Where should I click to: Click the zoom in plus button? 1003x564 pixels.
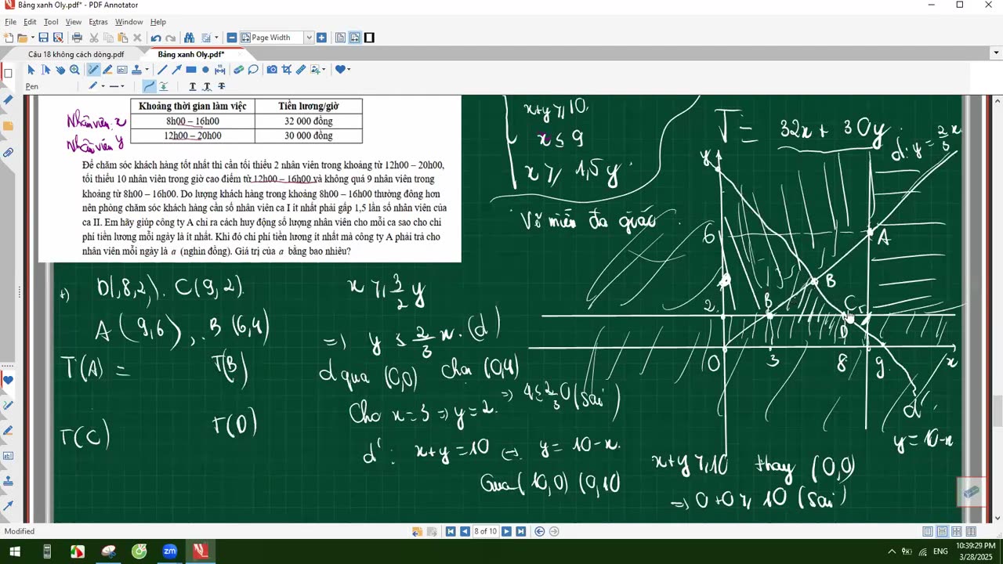[x=321, y=38]
